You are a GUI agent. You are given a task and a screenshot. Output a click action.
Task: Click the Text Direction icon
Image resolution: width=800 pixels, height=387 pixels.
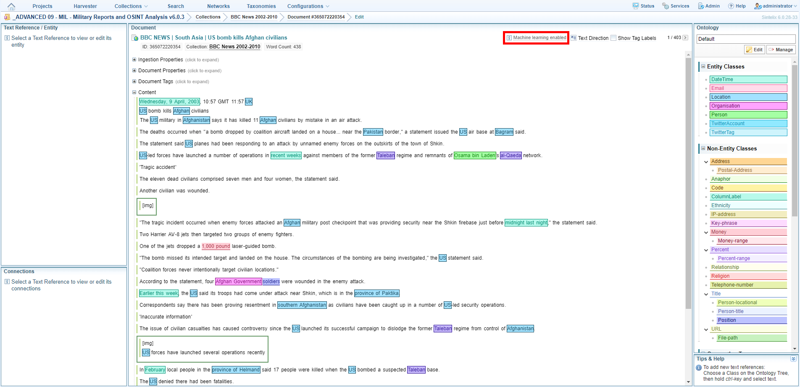pos(574,38)
